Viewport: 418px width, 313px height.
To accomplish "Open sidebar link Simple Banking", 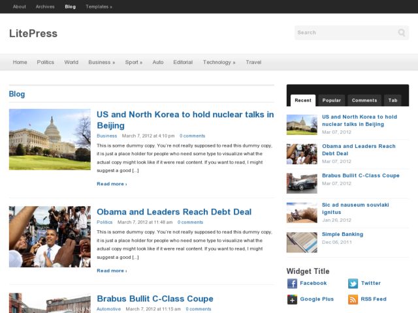I will (x=342, y=235).
